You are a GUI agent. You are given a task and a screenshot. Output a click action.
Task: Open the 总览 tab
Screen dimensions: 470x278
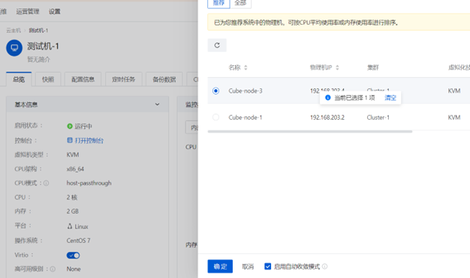(x=19, y=79)
